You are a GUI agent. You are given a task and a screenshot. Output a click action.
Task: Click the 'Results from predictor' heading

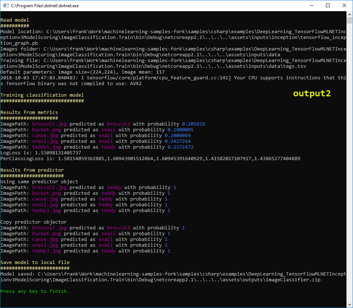[32, 170]
